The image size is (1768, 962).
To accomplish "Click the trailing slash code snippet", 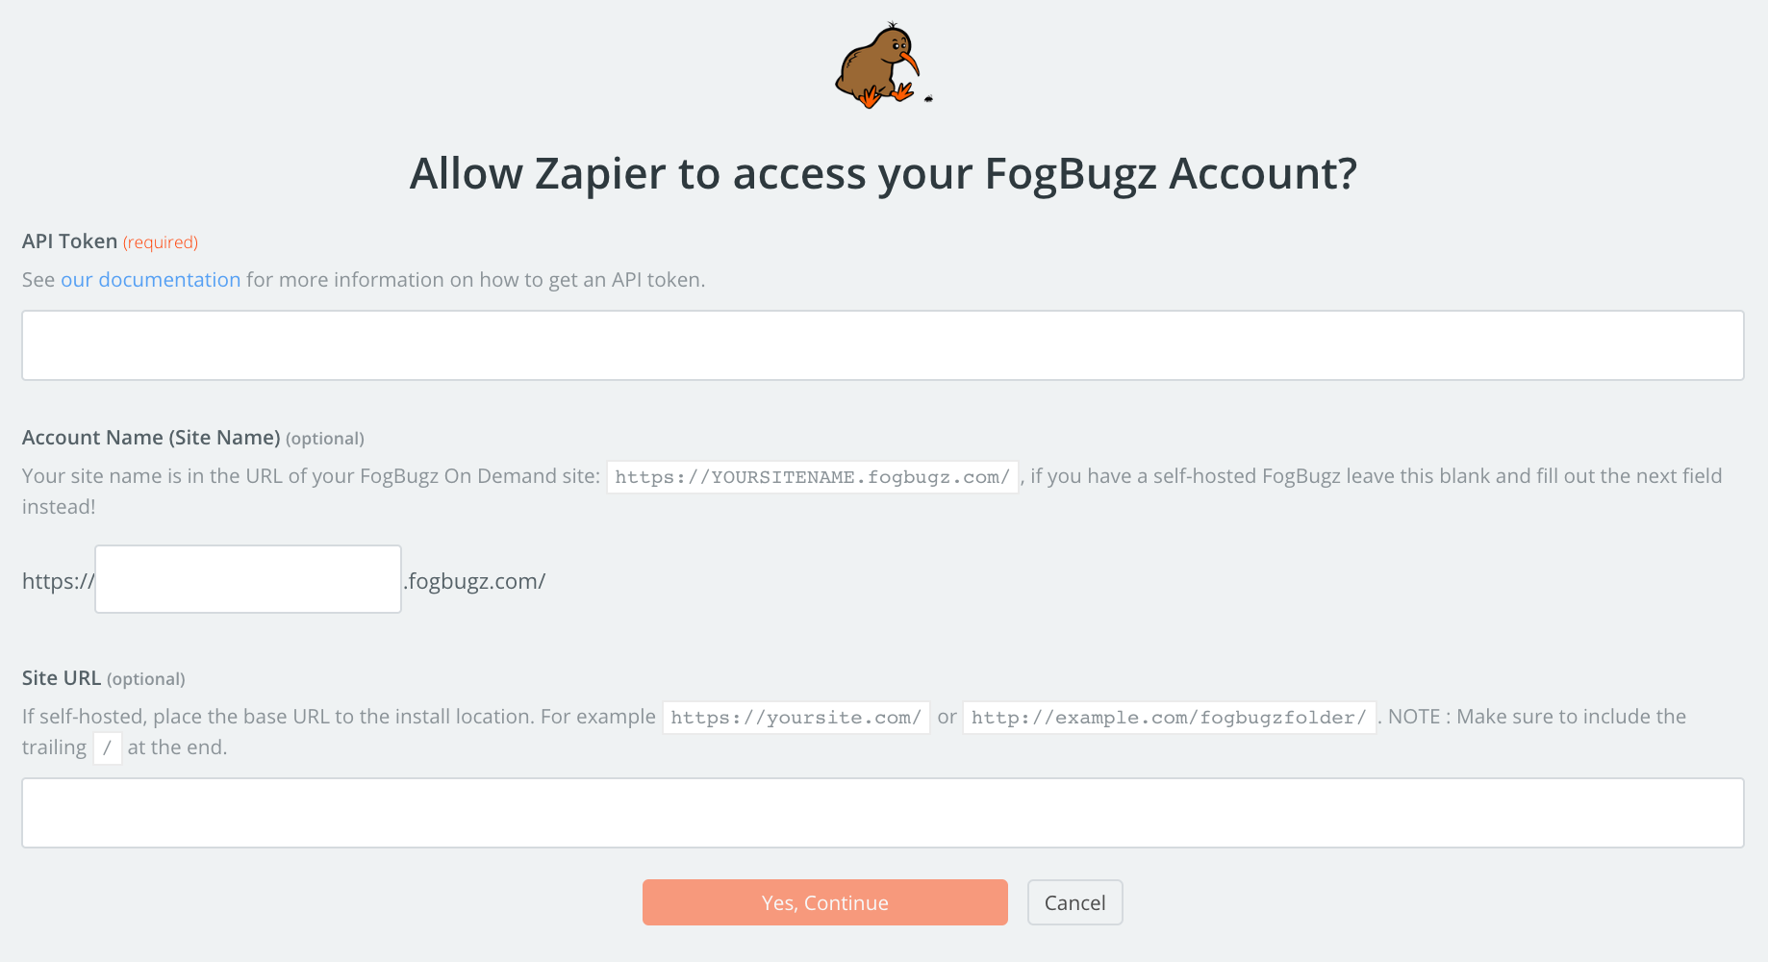I will (107, 748).
